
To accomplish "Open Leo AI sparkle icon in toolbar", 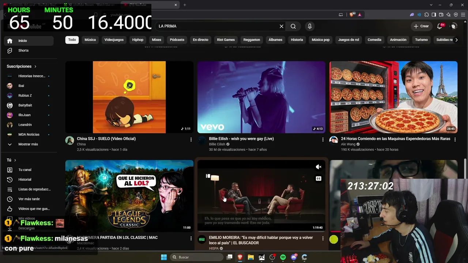I will (x=448, y=15).
